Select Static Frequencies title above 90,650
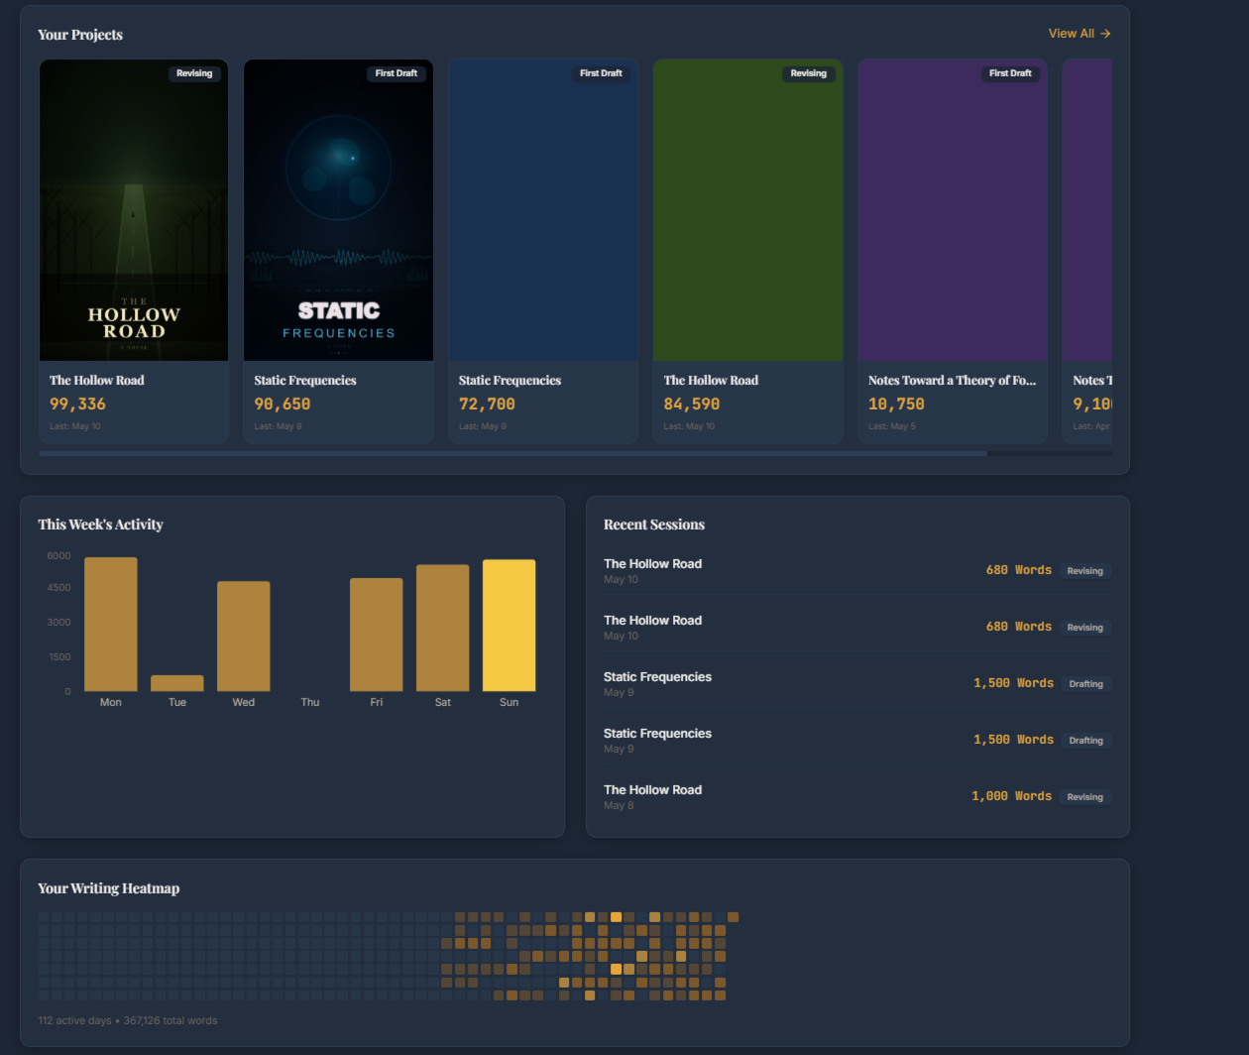Screen dimensions: 1249x1055 pos(305,381)
